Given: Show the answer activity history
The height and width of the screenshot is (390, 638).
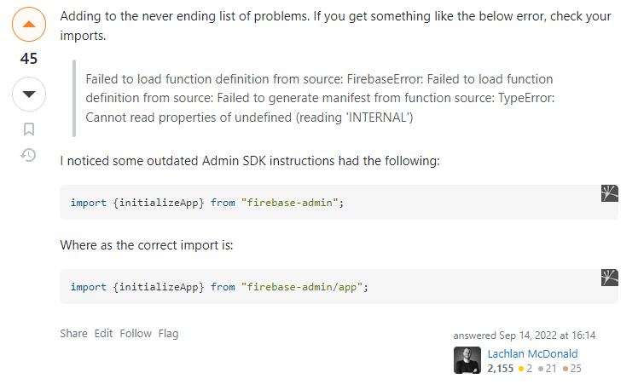Looking at the screenshot, I should [x=28, y=155].
